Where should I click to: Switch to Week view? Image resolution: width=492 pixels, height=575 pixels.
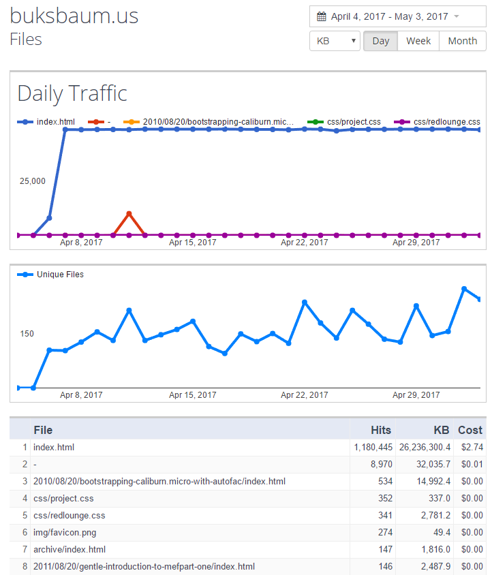point(418,41)
